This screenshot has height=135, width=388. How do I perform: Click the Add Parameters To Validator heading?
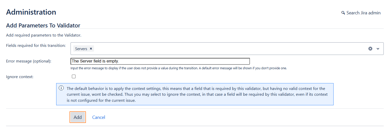pyautogui.click(x=43, y=25)
